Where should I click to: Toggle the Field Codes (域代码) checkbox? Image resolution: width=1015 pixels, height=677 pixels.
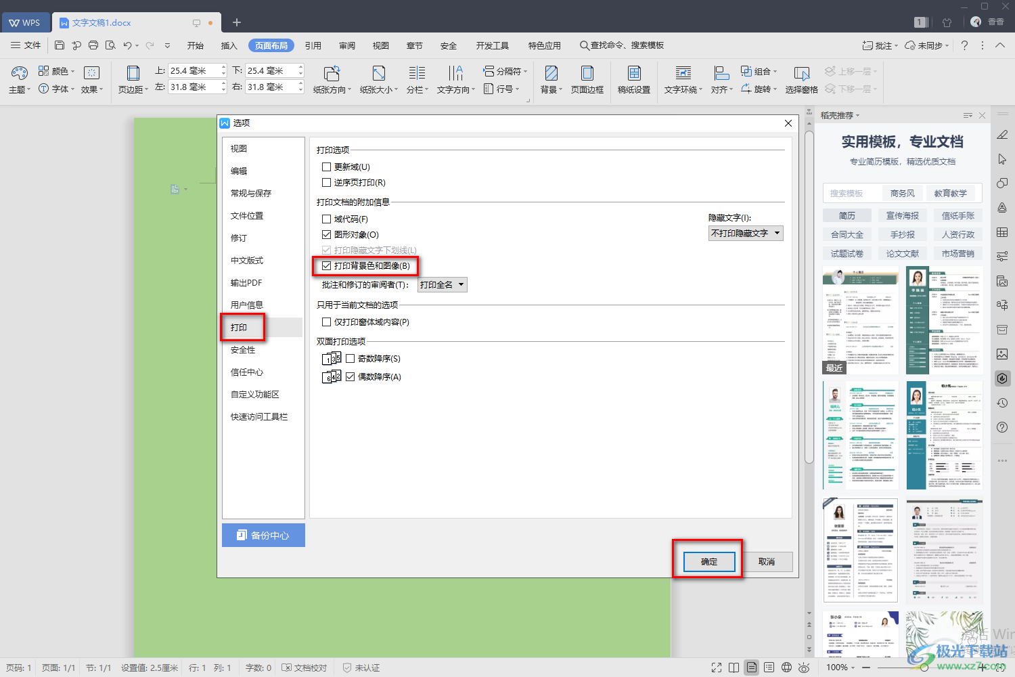326,219
